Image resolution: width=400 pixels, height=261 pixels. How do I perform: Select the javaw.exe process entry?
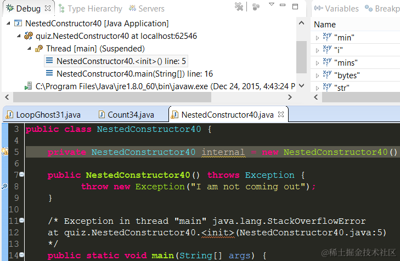point(165,86)
